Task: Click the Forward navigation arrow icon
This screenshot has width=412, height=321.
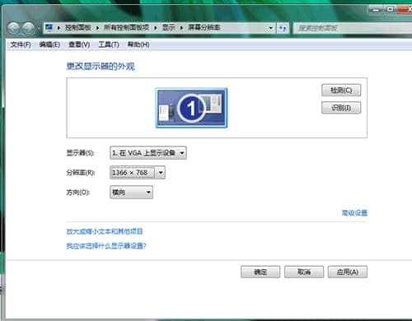Action: [x=29, y=28]
